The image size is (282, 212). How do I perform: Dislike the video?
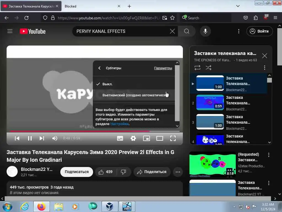pos(124,172)
